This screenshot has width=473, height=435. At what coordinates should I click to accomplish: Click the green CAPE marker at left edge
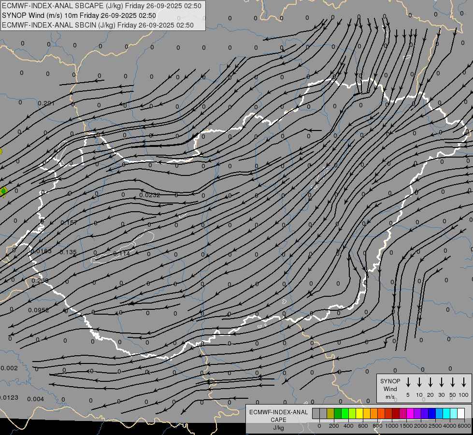[3, 191]
